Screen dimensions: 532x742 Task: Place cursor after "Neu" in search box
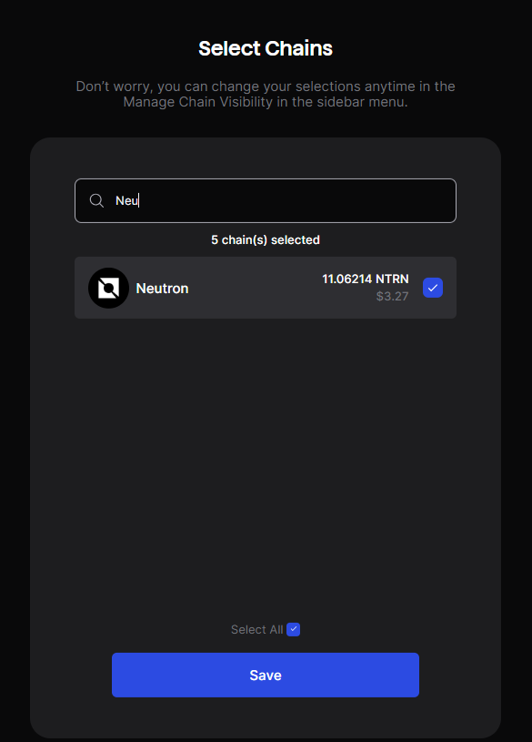coord(139,200)
